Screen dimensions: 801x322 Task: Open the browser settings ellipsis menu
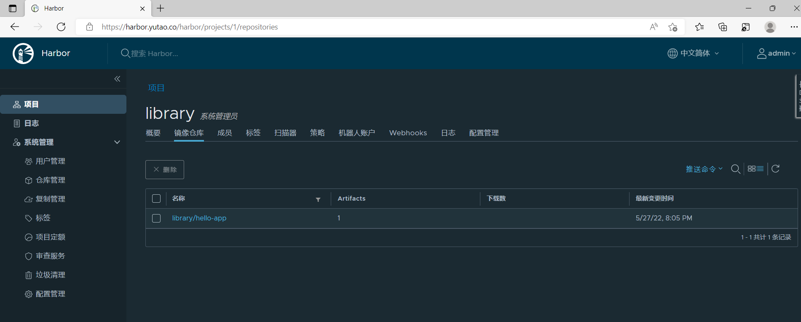(794, 27)
